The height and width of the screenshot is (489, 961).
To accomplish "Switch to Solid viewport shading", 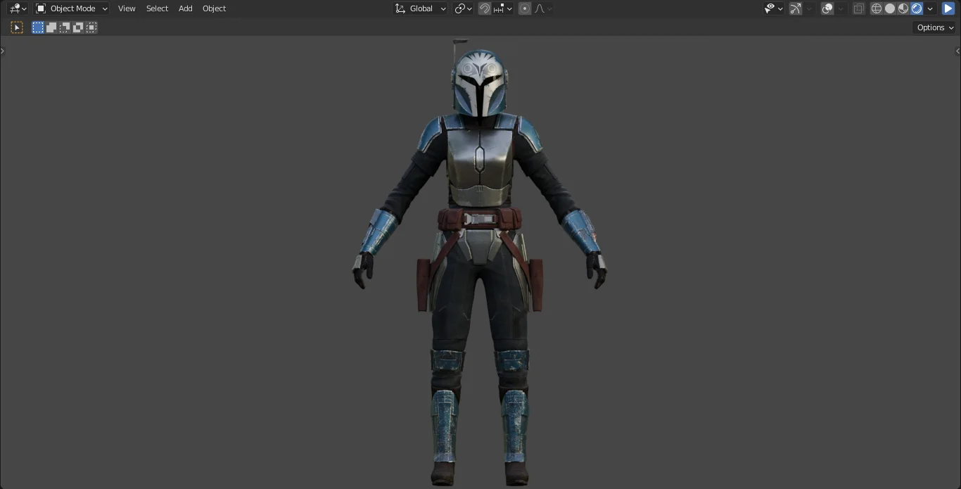I will (889, 8).
